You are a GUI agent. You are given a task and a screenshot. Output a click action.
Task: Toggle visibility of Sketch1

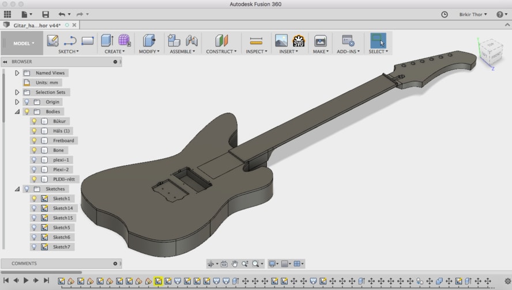(34, 199)
